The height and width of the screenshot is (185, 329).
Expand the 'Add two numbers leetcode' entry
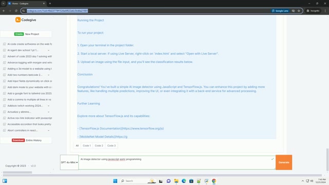[48, 75]
